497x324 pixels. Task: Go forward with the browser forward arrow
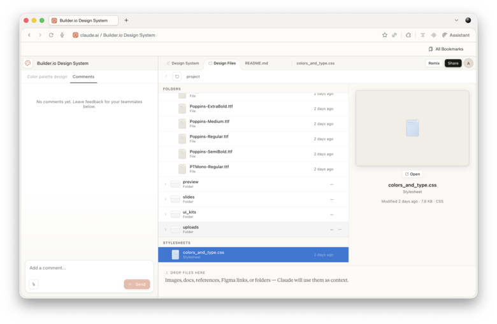point(40,35)
